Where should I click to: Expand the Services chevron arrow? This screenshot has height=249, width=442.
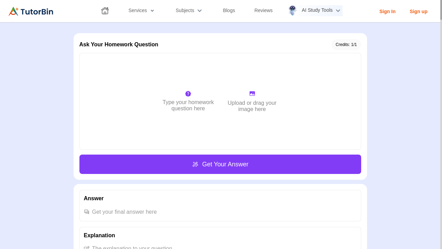pos(152,11)
